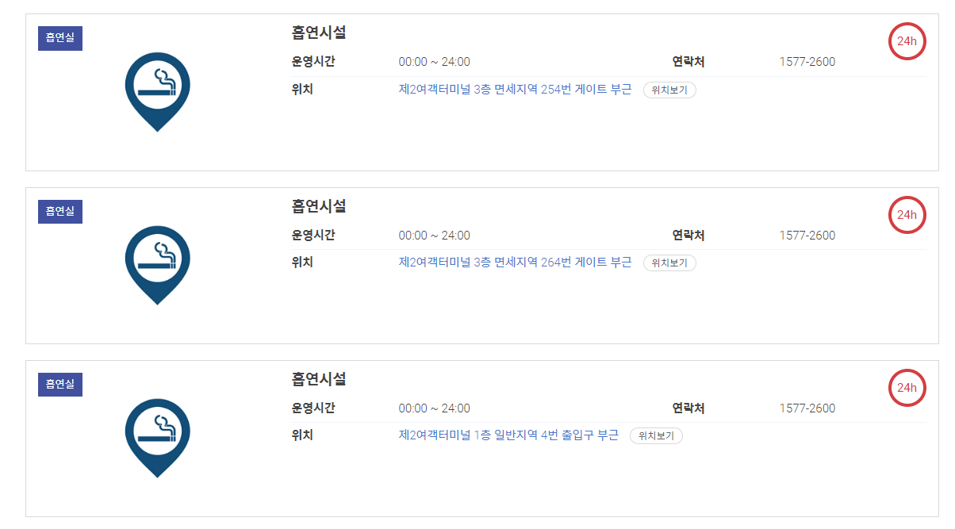Click the red 24h badge on the third listing
Screen dimensions: 955x529
click(907, 388)
